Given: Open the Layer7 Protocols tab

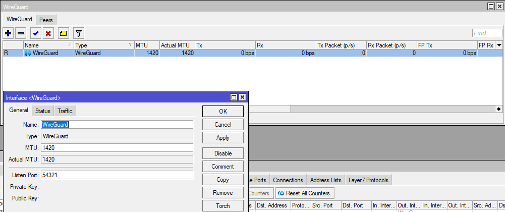Looking at the screenshot, I should (368, 180).
